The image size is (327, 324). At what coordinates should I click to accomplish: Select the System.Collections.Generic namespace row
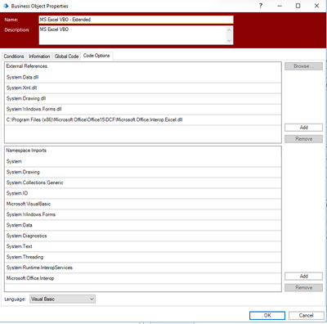pos(143,182)
